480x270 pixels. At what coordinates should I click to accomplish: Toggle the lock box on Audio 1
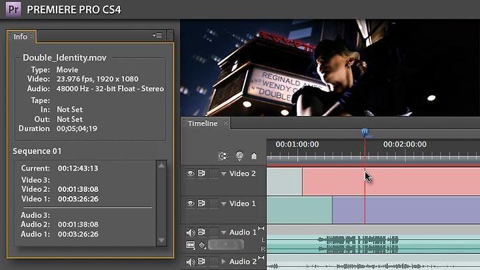(214, 232)
